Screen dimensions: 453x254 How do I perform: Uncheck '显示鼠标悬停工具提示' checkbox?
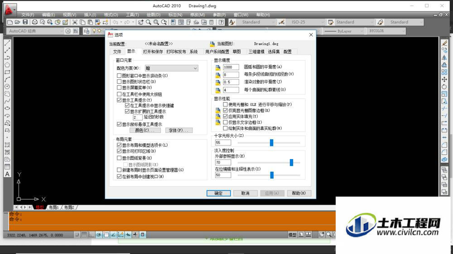coord(119,124)
